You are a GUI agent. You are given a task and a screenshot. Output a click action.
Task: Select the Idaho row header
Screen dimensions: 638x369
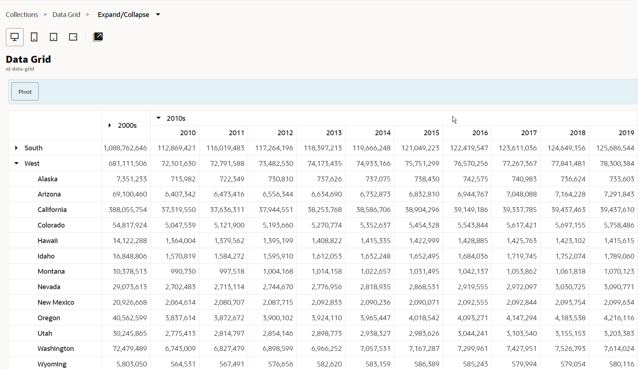(x=55, y=256)
